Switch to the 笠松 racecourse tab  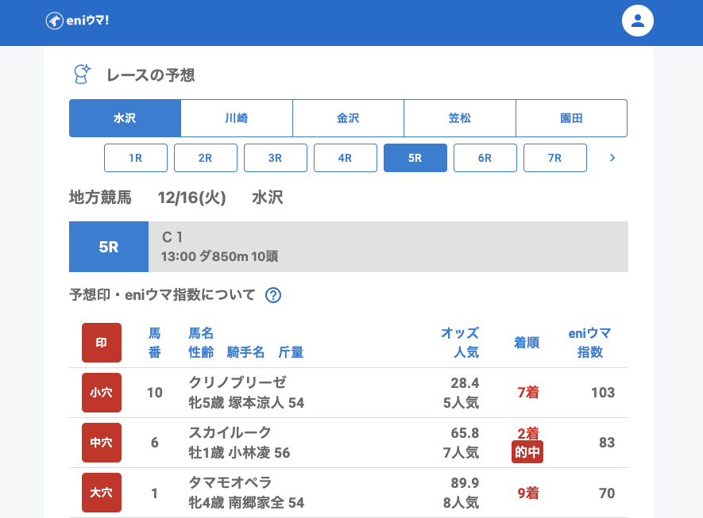click(x=460, y=118)
